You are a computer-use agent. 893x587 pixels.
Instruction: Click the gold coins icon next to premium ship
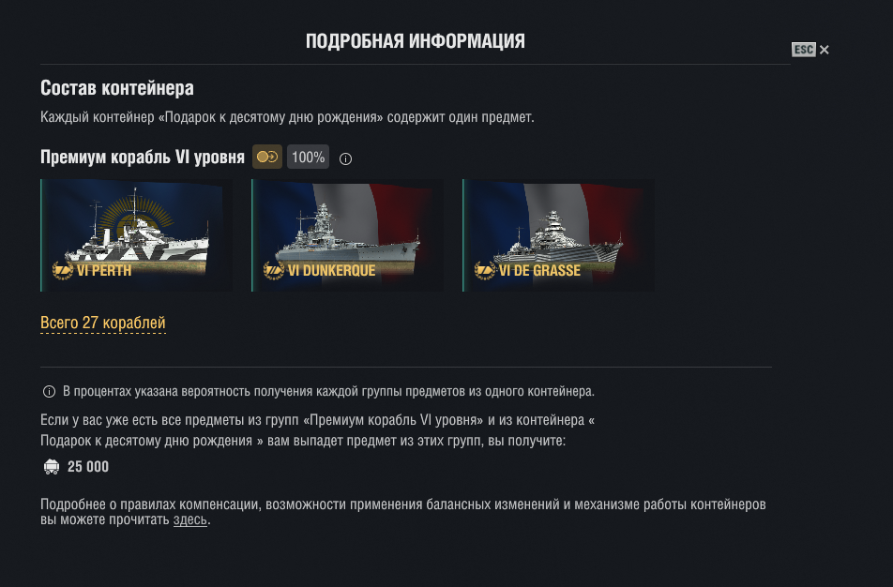[267, 157]
